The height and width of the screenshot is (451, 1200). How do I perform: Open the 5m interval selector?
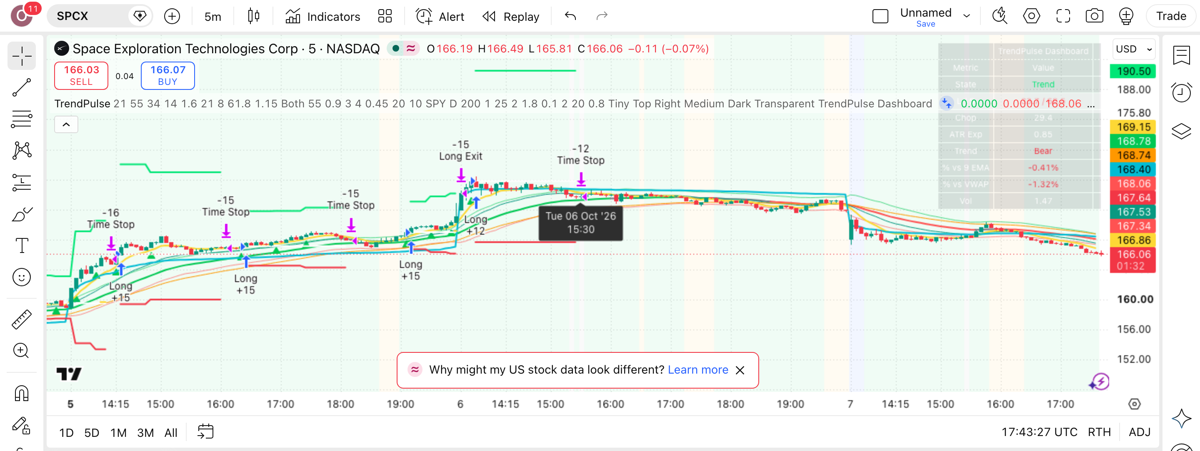click(x=212, y=17)
